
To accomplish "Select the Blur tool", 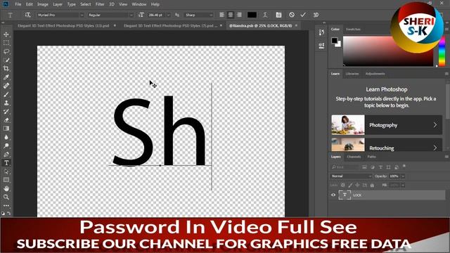I will (6, 137).
